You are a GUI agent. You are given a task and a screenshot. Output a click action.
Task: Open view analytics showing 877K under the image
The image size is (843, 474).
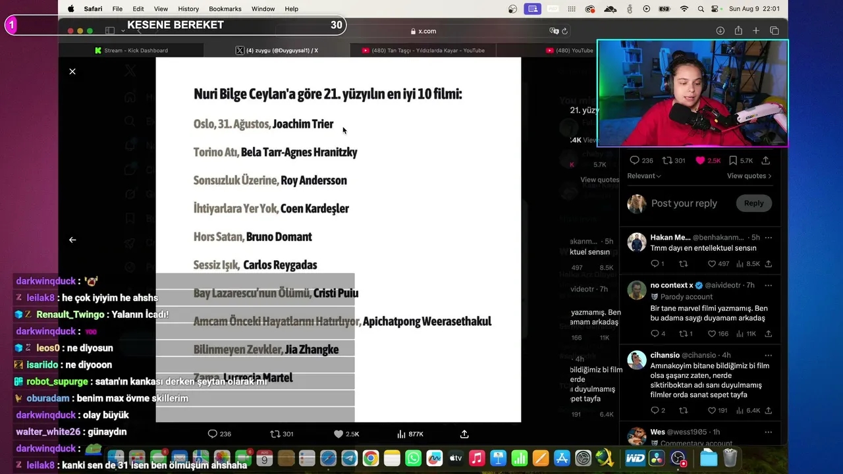410,434
